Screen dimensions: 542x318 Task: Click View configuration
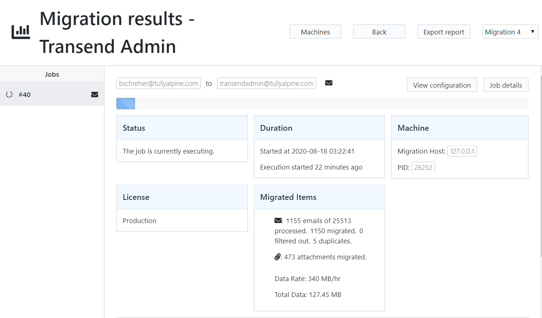(x=442, y=85)
